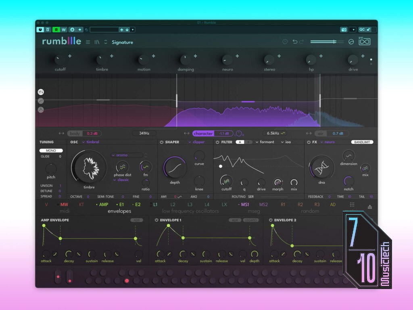Click the round tuning icon beside volume slider
Screen dimensions: 413x310
click(351, 42)
